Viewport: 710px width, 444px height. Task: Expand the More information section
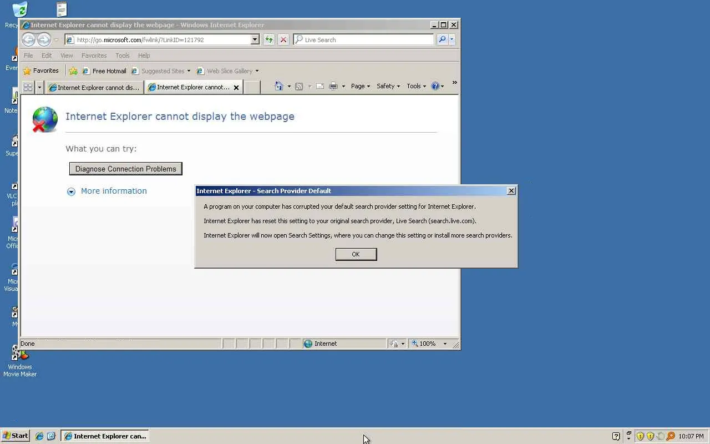[106, 191]
